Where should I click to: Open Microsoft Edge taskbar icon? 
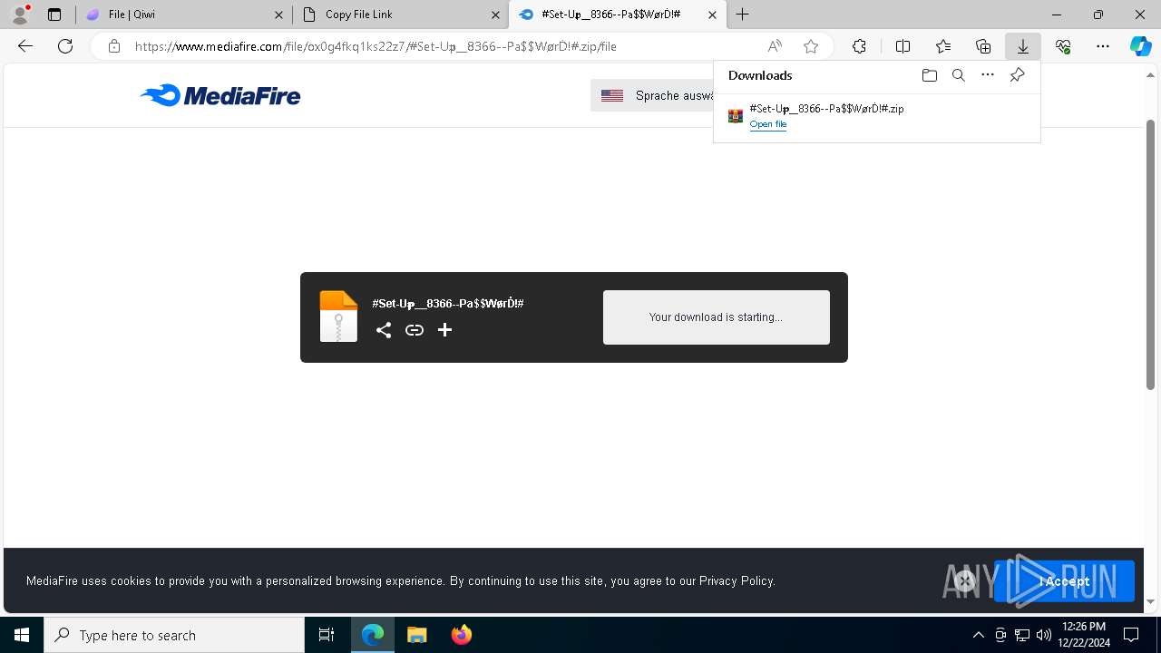tap(373, 635)
